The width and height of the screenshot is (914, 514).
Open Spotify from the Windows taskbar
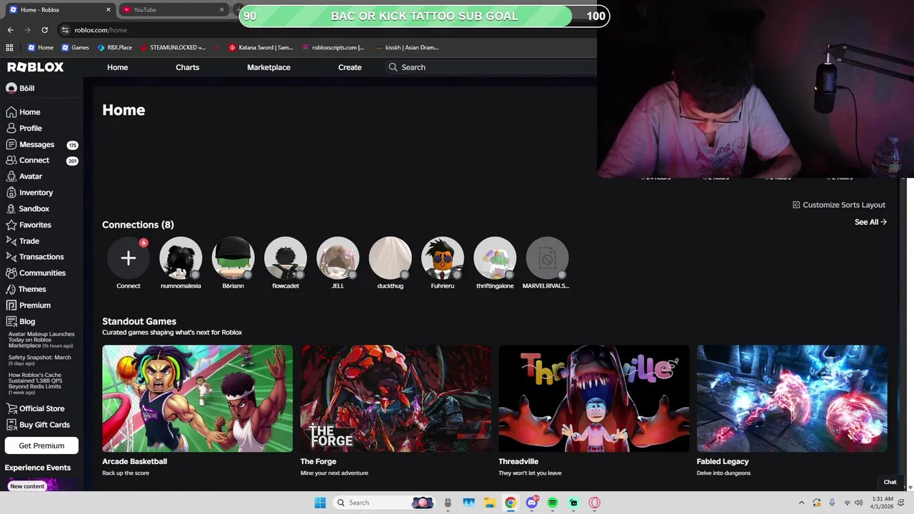(x=553, y=503)
